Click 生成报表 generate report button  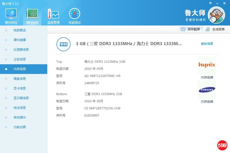click(x=215, y=29)
